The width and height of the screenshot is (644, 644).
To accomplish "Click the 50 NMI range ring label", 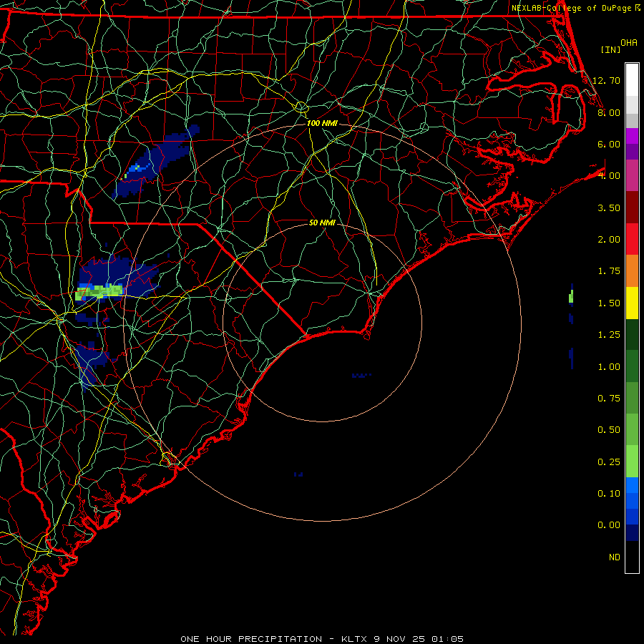I will pyautogui.click(x=322, y=223).
